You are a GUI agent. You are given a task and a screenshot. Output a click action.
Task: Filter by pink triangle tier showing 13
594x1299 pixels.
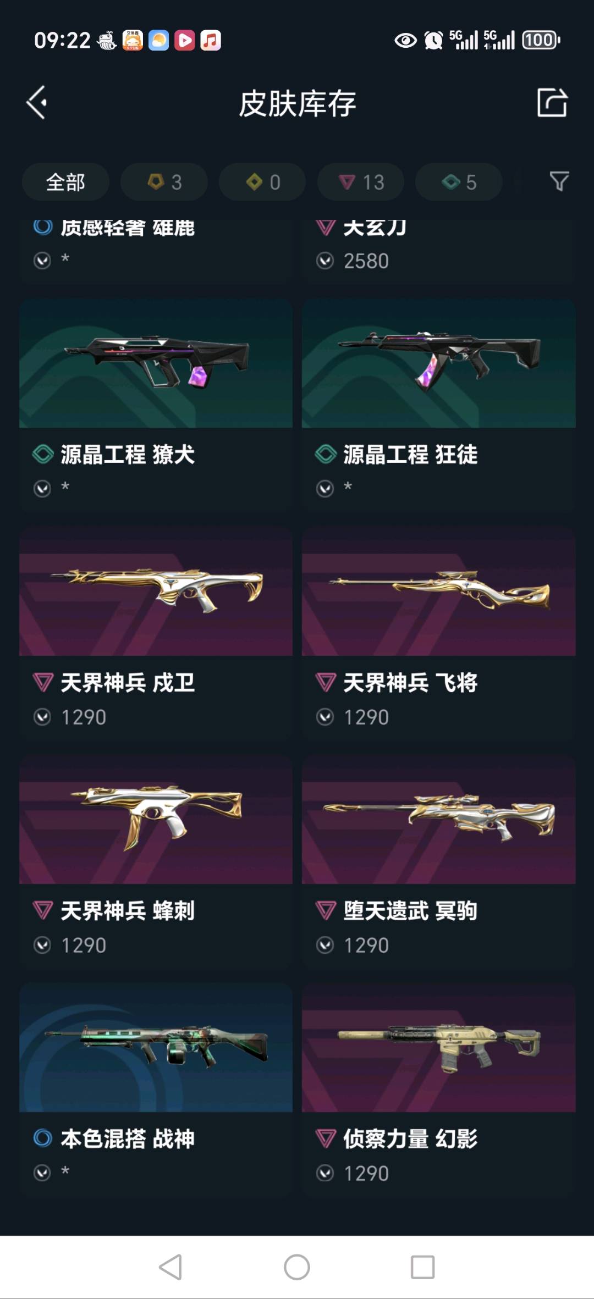[361, 182]
